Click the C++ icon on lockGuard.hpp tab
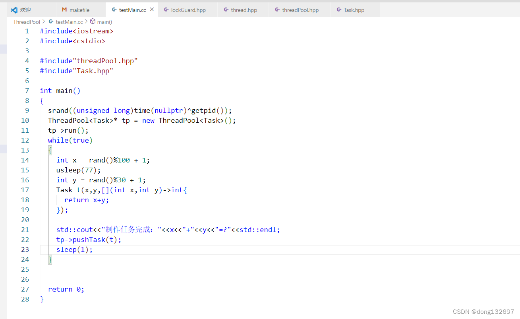The width and height of the screenshot is (520, 319). tap(166, 10)
